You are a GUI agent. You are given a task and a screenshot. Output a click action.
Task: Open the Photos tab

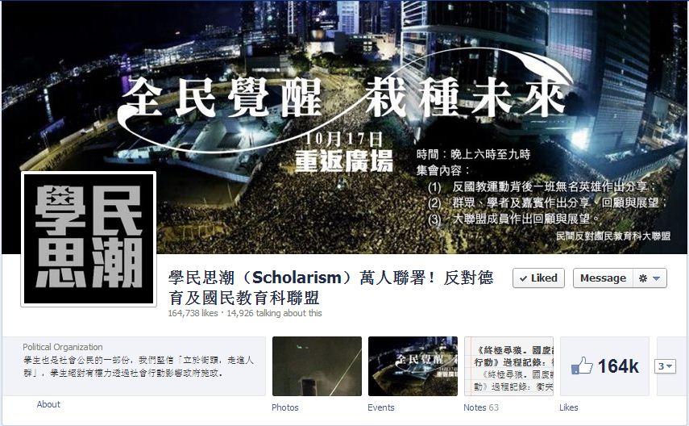284,407
